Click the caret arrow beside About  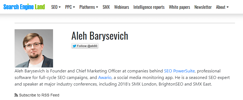pos(228,7)
